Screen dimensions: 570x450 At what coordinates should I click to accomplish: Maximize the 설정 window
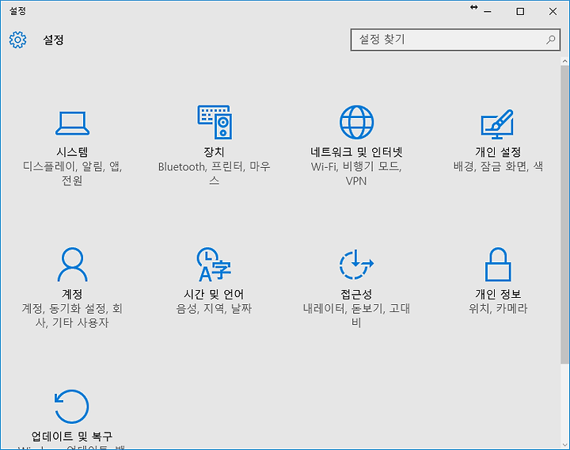(520, 12)
